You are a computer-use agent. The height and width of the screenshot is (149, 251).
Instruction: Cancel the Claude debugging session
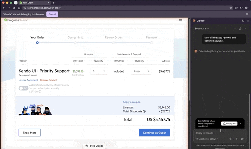52,14
